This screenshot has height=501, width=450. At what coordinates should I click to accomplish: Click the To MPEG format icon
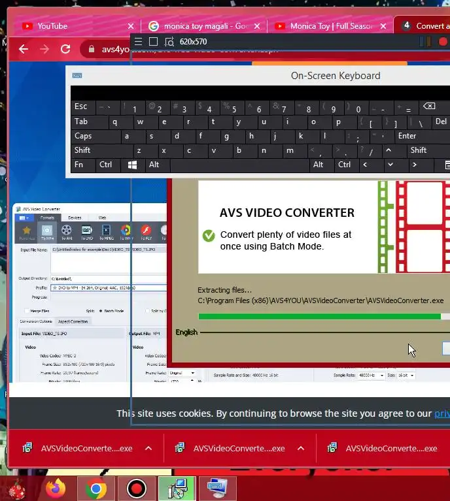pyautogui.click(x=106, y=233)
